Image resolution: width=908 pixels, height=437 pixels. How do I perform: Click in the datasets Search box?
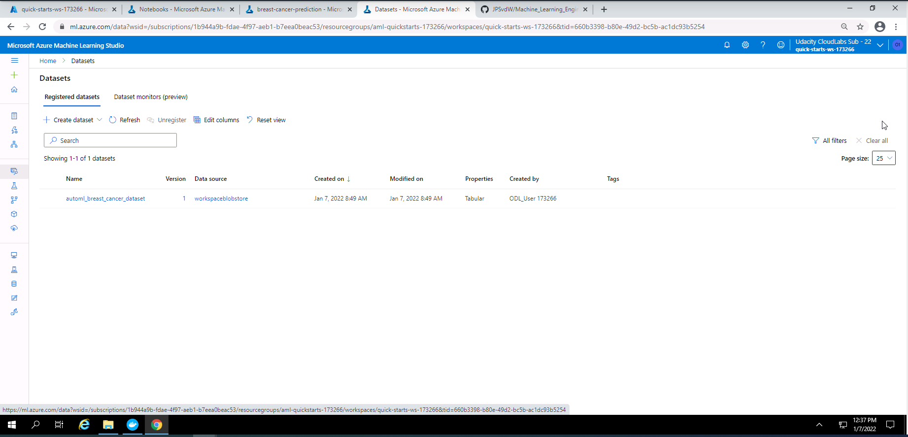pos(110,140)
